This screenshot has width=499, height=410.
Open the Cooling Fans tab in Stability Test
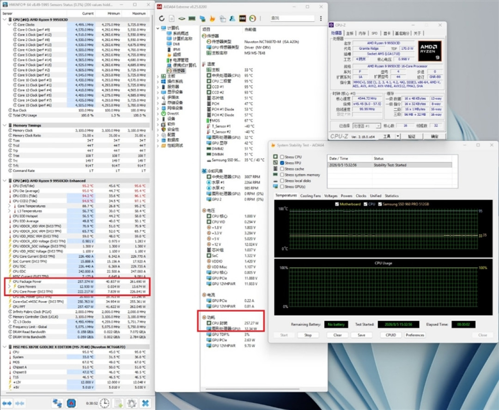[x=310, y=196]
